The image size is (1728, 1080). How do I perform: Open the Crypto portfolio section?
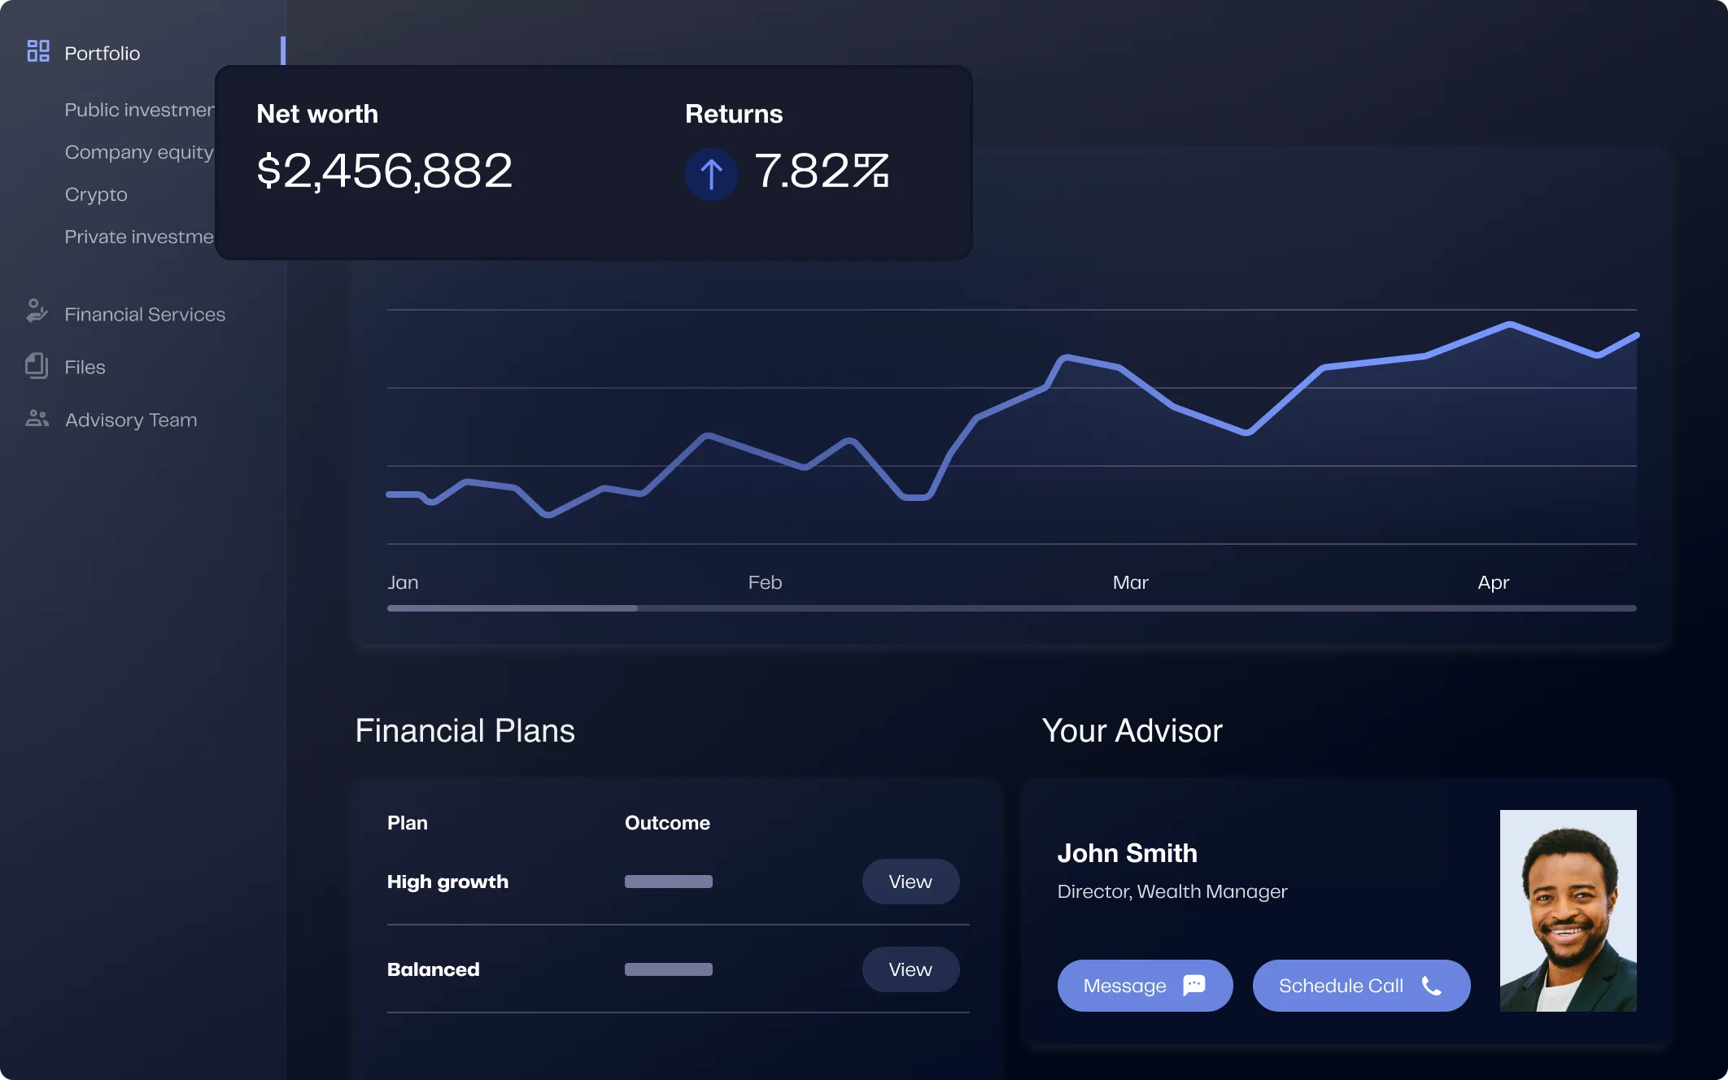point(96,194)
